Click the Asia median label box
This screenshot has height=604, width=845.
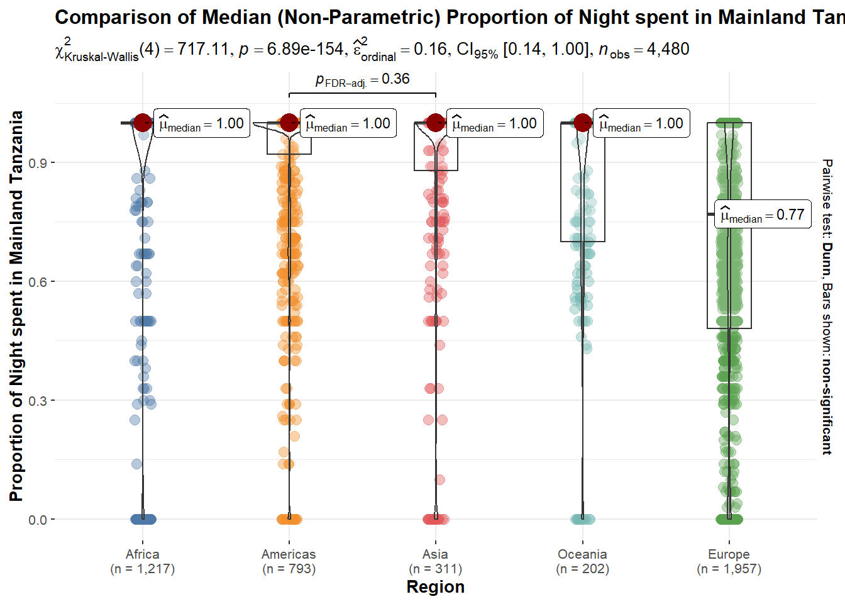(x=495, y=123)
